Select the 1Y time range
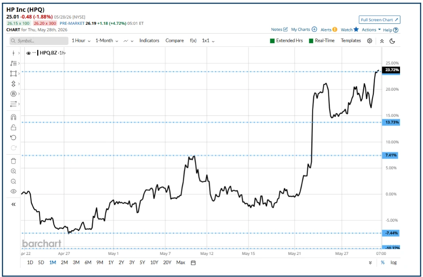 click(111, 262)
